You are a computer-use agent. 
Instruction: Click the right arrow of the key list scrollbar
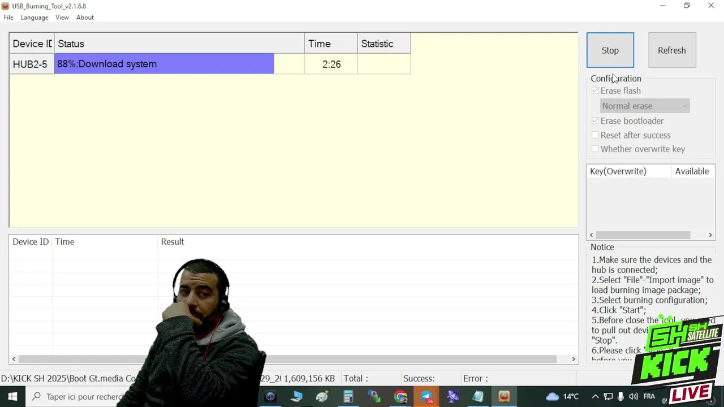click(x=710, y=235)
